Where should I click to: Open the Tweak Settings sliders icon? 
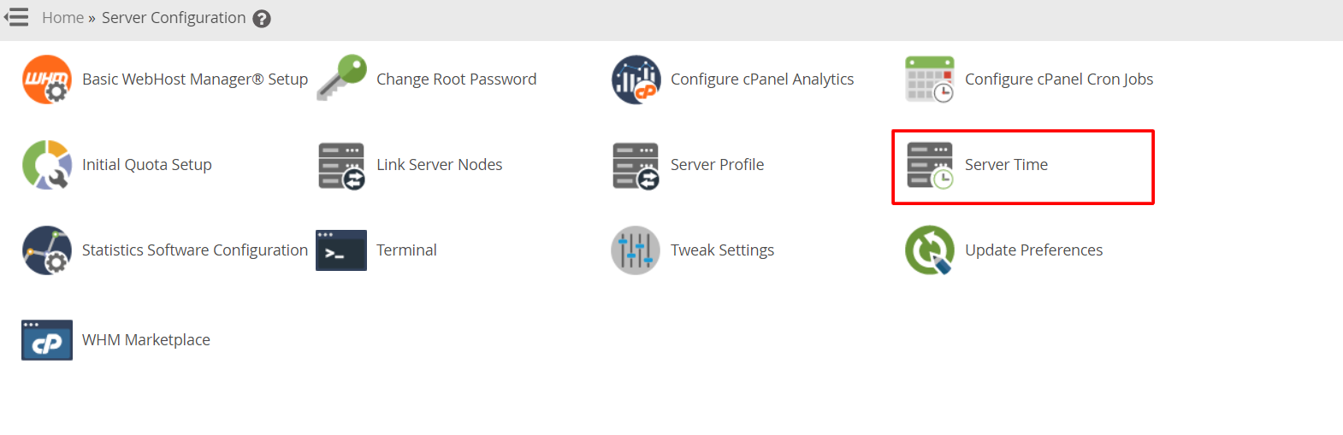click(x=636, y=250)
